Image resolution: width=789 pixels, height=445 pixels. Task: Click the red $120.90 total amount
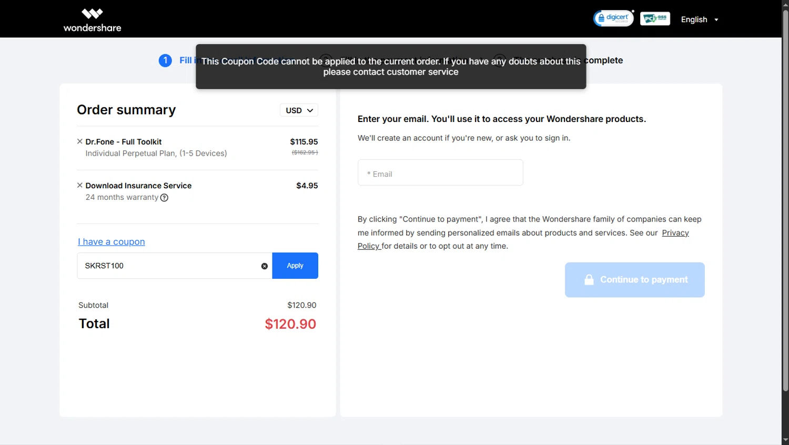click(290, 323)
